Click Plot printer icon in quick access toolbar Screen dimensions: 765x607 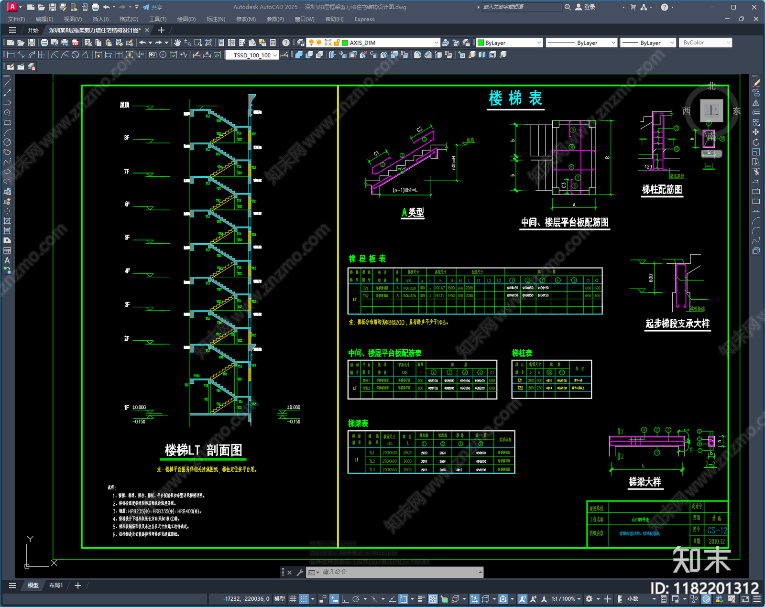[x=95, y=7]
